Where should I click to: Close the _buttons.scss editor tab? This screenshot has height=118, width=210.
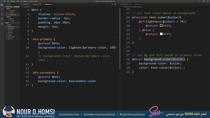[x=52, y=4]
